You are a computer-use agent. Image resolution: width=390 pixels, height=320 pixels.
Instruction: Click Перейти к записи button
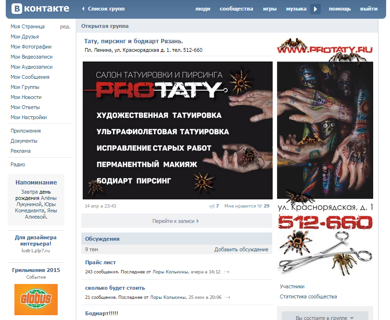click(x=176, y=221)
